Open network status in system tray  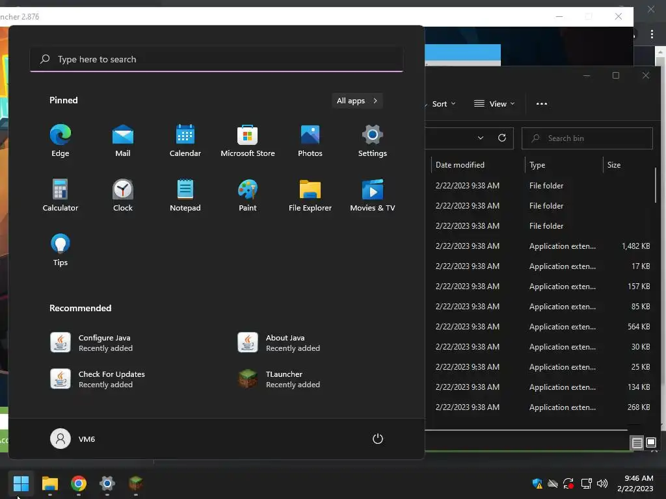point(586,483)
